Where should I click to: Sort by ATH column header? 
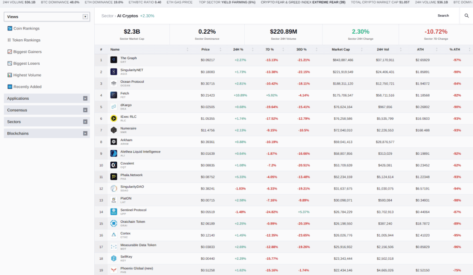click(420, 49)
